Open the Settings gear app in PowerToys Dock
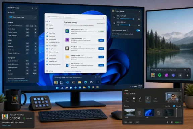Screen dimensions: 193x129 click(x=91, y=82)
